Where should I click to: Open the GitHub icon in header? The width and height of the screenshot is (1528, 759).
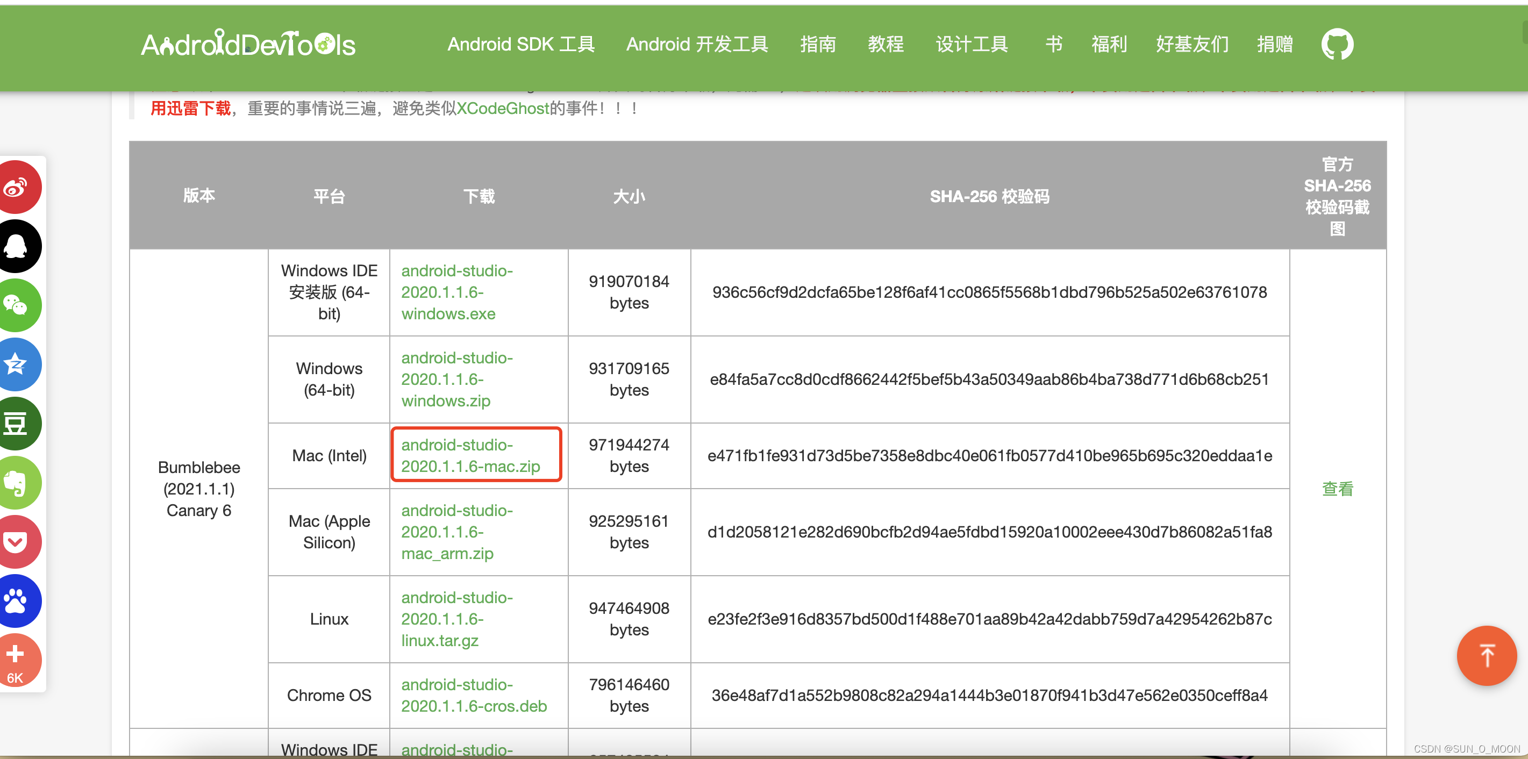(1337, 45)
